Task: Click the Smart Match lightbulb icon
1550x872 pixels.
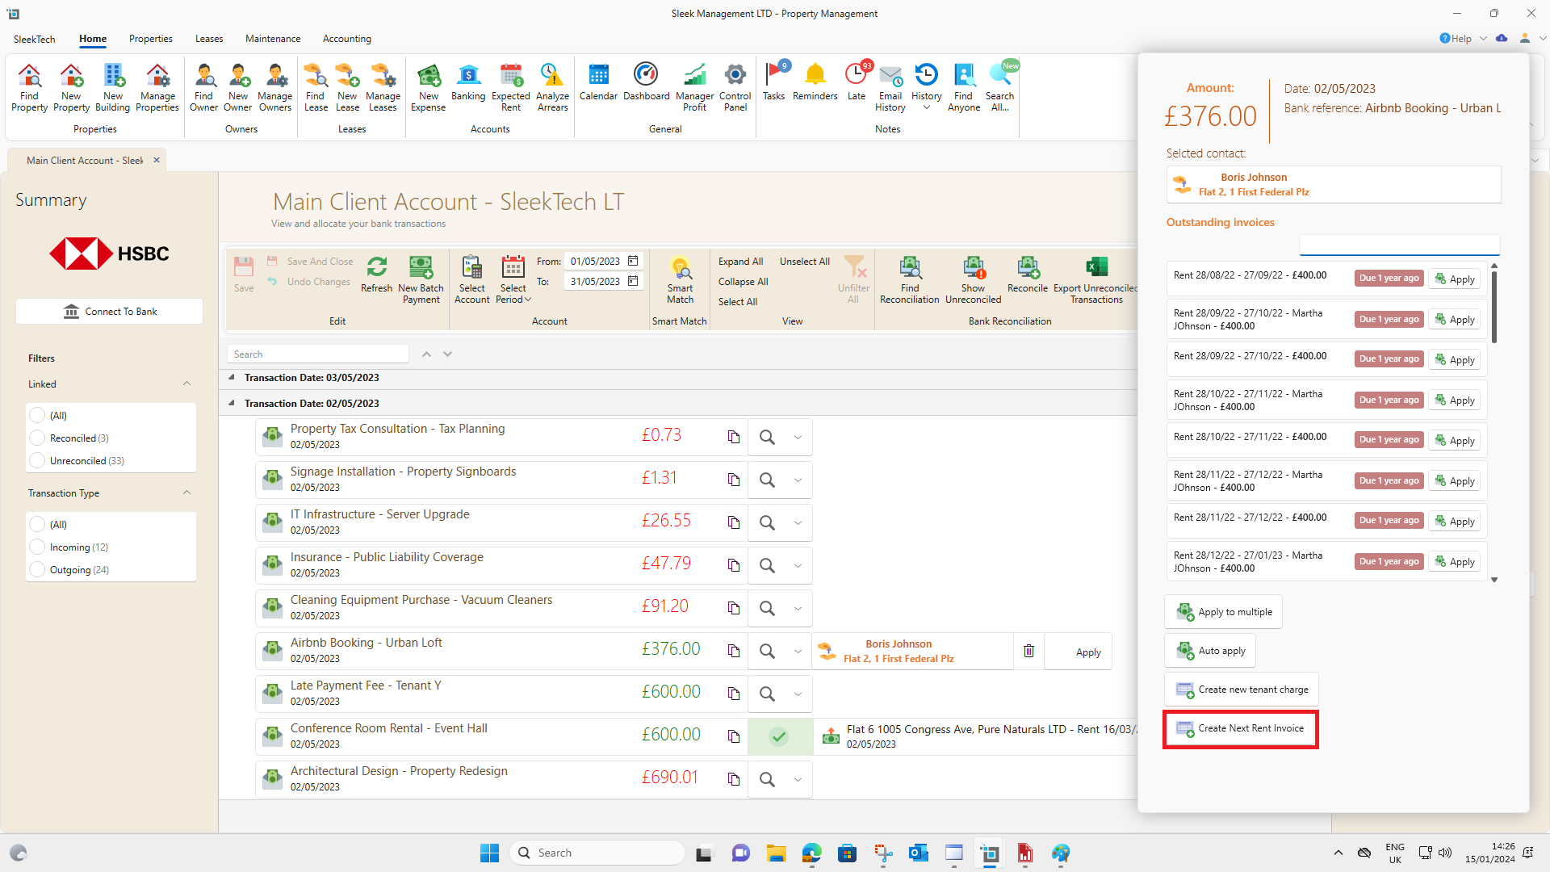Action: coord(680,268)
